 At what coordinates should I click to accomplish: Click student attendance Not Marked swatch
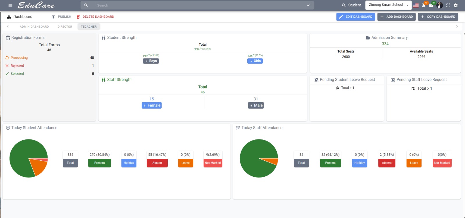tap(213, 163)
